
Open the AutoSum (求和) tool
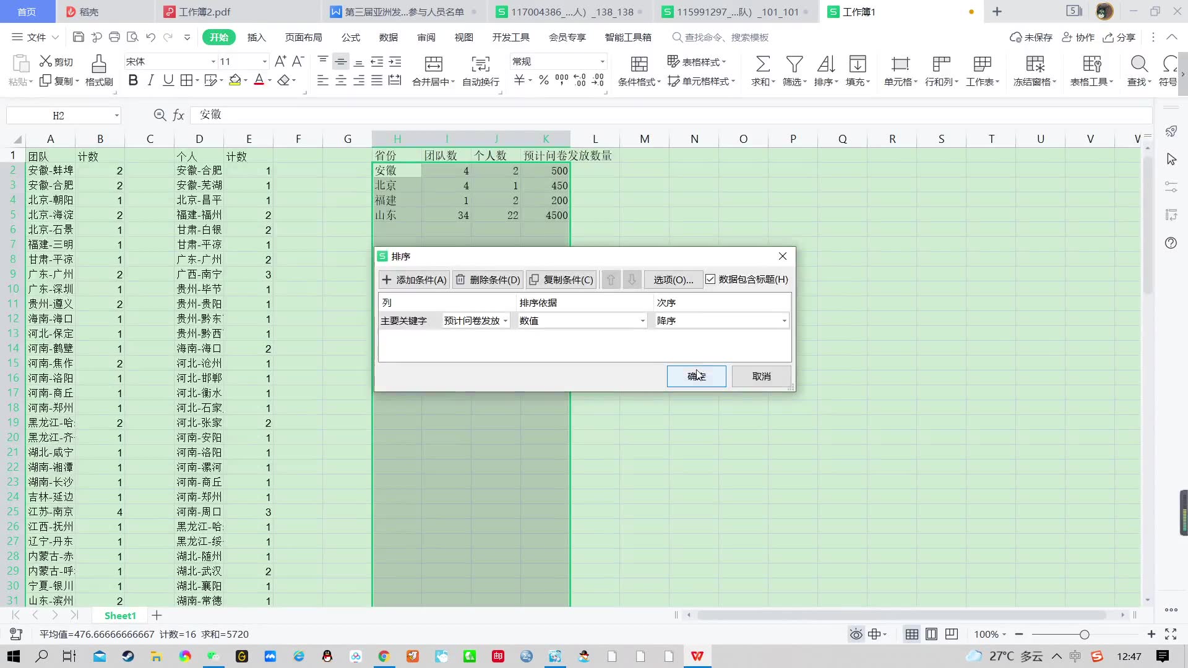click(762, 64)
